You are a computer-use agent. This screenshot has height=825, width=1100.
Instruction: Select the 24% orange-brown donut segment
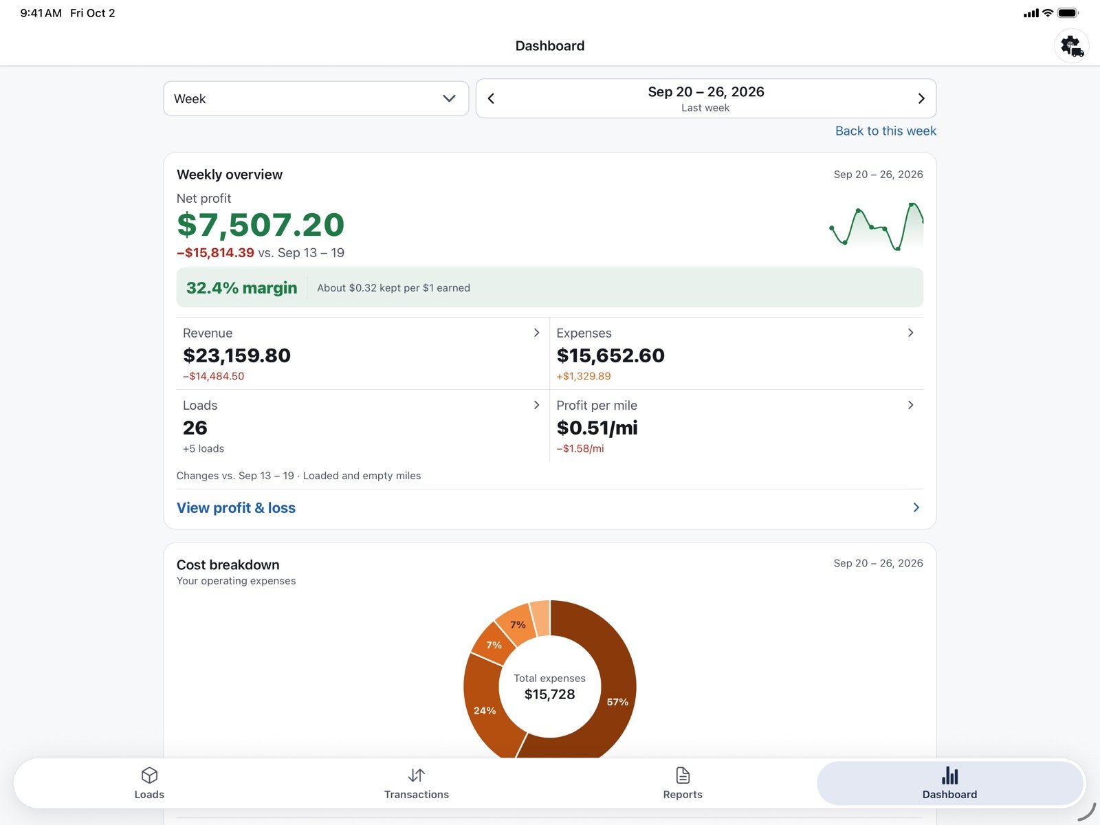point(485,710)
